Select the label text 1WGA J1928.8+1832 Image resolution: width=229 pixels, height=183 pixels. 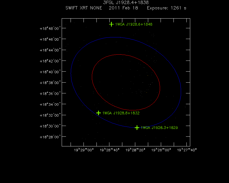coord(121,113)
